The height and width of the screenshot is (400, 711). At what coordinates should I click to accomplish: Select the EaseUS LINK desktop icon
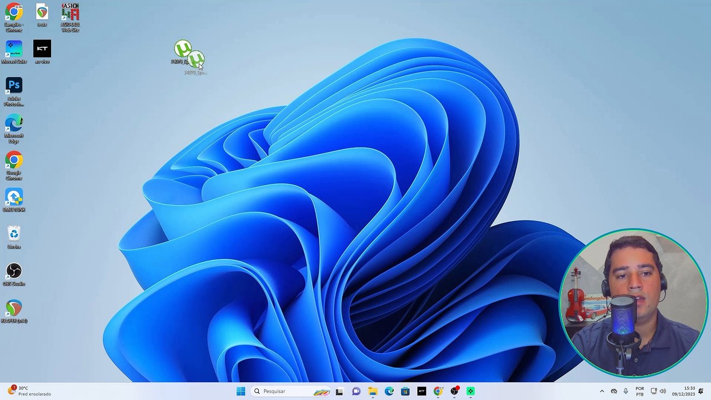coord(14,201)
